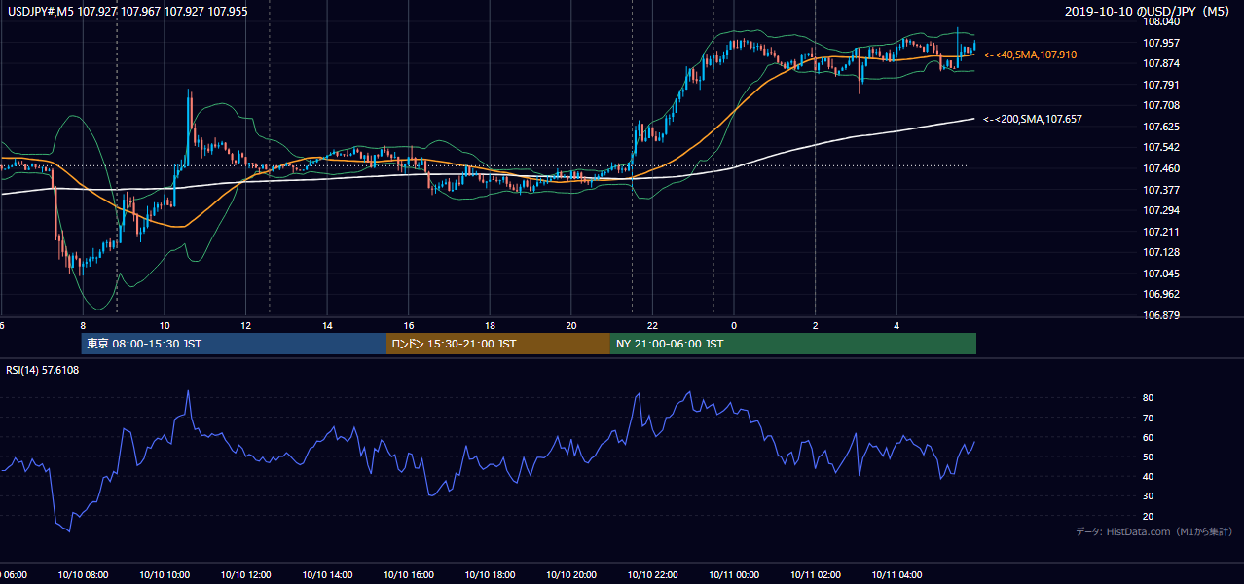
Task: Click price axis value 107.957
Action: click(1162, 43)
